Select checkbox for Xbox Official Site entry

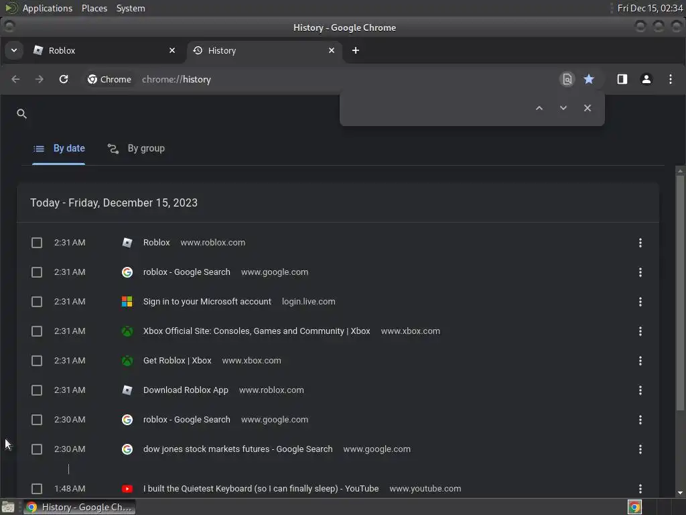(x=37, y=331)
